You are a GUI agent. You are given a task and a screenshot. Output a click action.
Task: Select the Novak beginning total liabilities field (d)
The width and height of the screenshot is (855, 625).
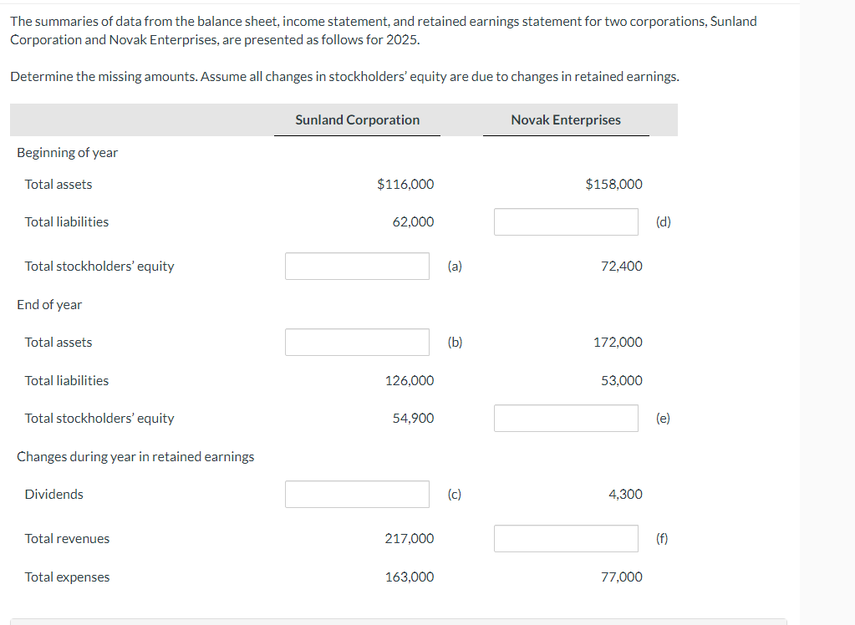[566, 221]
